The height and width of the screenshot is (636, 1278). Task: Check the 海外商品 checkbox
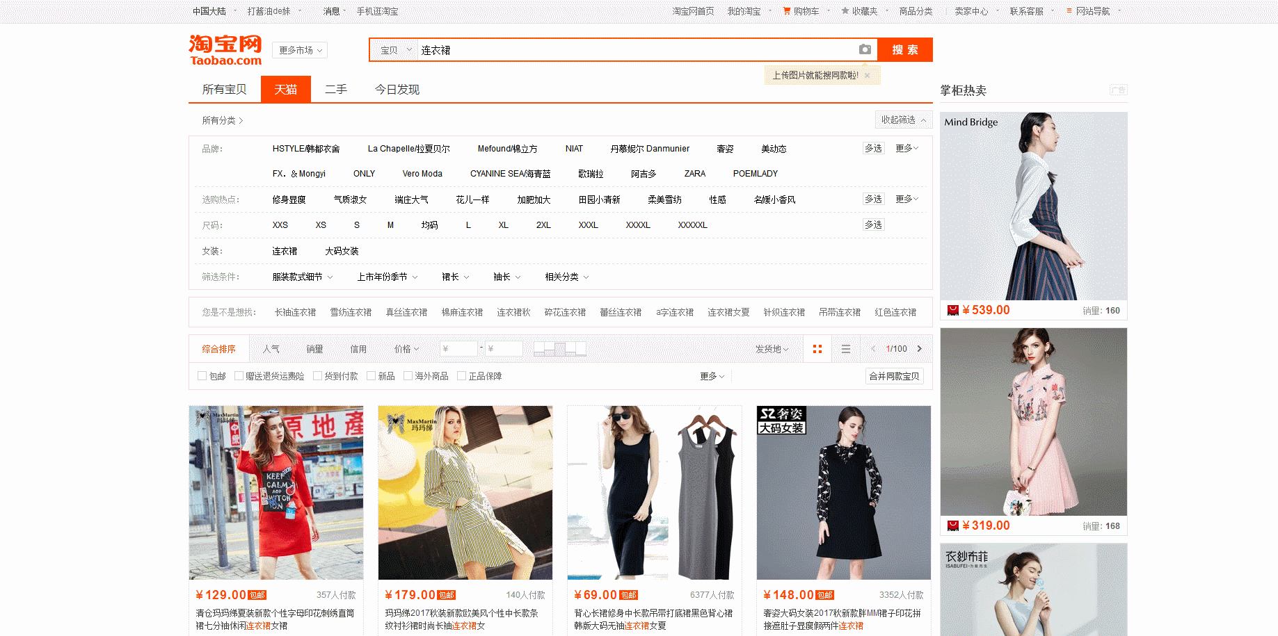[408, 376]
